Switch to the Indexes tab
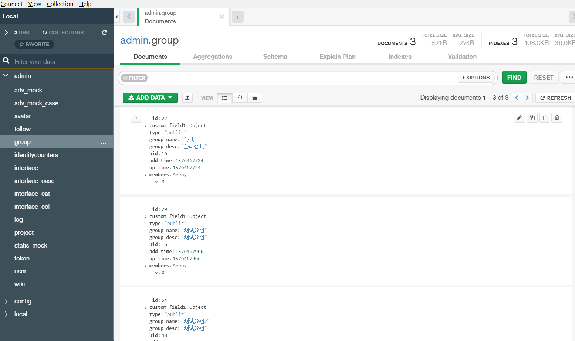The image size is (575, 341). 400,57
